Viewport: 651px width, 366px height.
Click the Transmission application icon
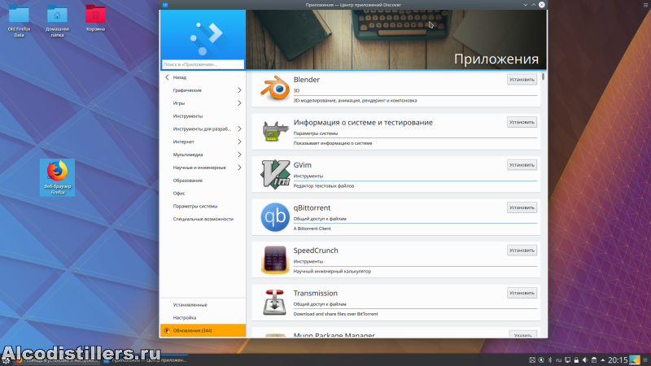275,303
